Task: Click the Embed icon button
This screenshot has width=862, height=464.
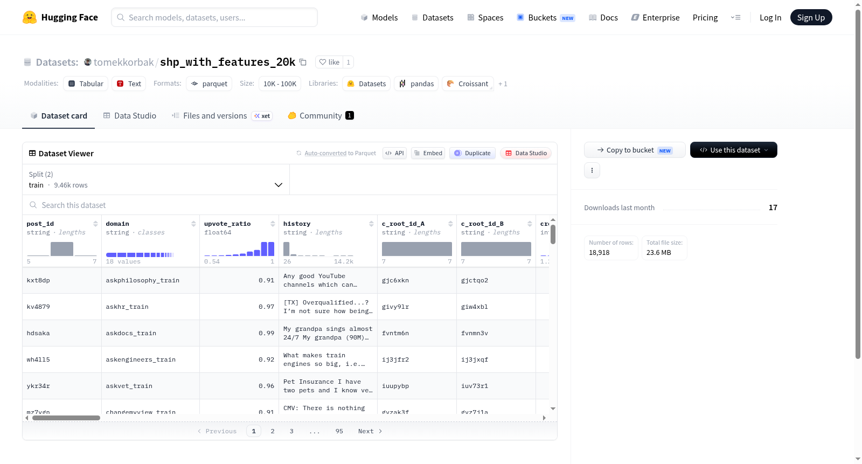Action: [428, 153]
